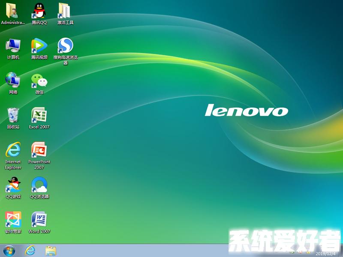
Task: Open the Windows Start menu
Action: coord(9,250)
